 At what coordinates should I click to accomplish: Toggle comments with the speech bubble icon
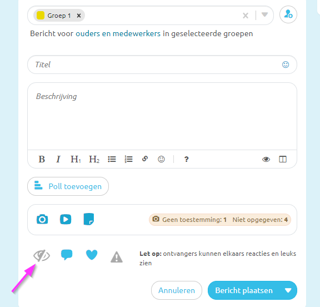coord(67,255)
